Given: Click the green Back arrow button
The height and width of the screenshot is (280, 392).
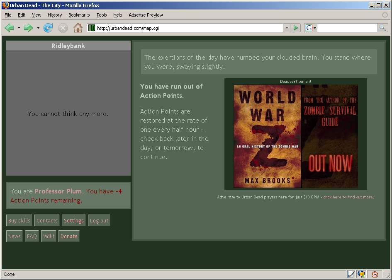Looking at the screenshot, I should (x=10, y=28).
